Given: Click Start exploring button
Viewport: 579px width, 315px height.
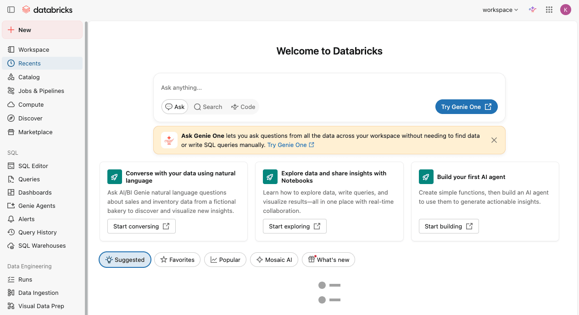Looking at the screenshot, I should click(295, 226).
